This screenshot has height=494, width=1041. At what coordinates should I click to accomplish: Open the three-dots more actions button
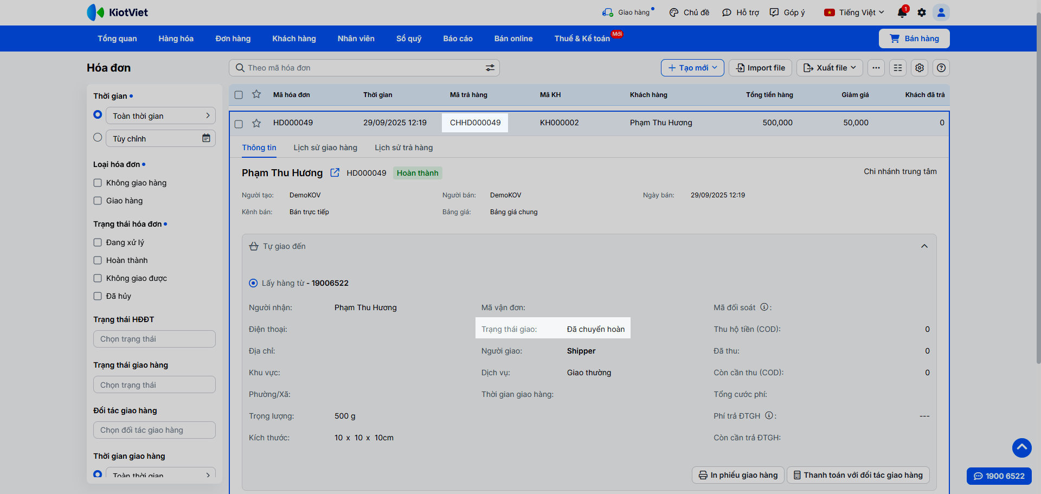(x=876, y=68)
